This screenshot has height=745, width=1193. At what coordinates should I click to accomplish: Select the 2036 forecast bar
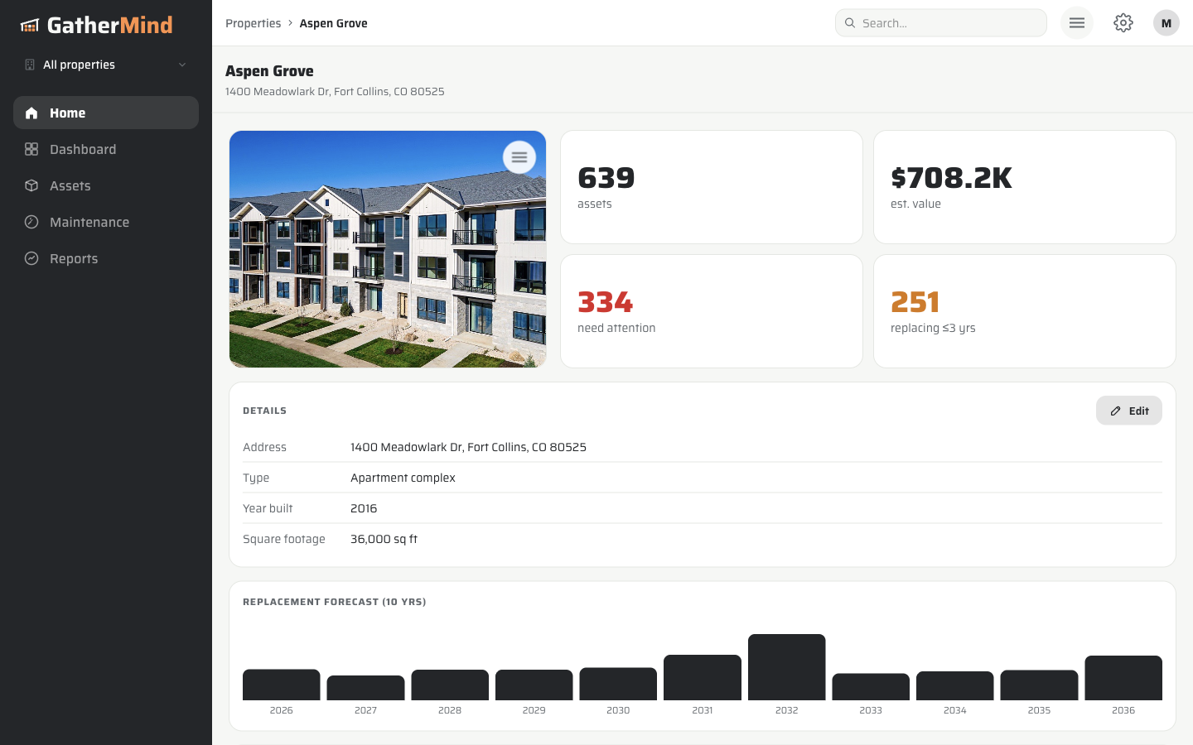pyautogui.click(x=1123, y=678)
